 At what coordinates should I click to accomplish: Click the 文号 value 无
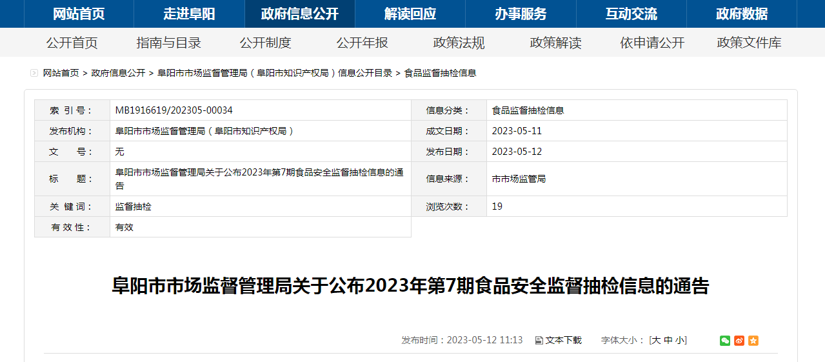click(119, 152)
